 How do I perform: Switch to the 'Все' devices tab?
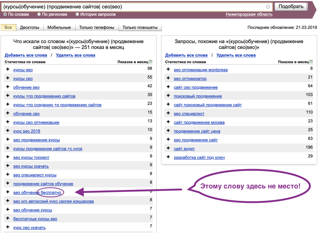(8, 27)
